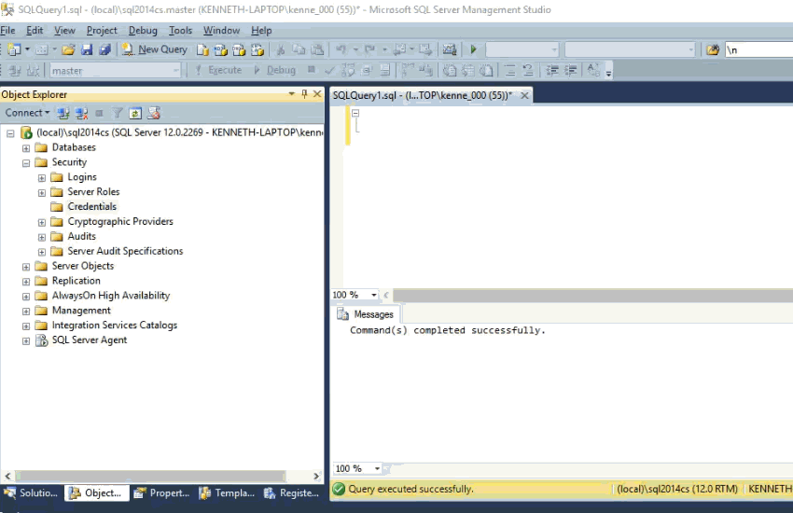Switch to the Messages tab

[366, 314]
